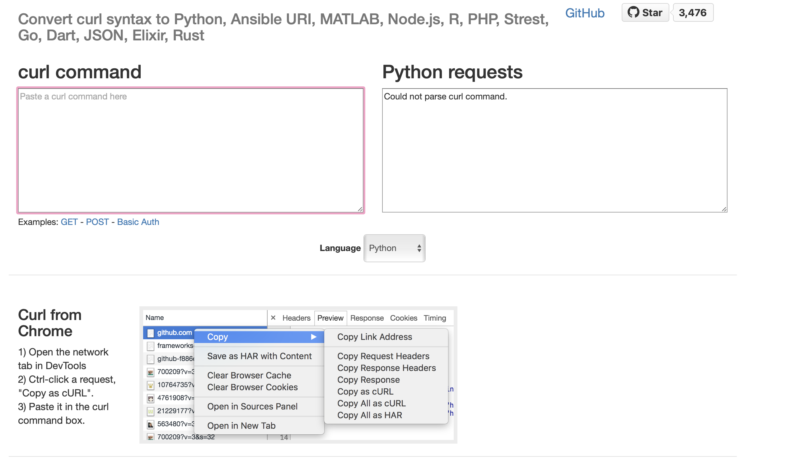Load the POST example
The height and width of the screenshot is (471, 786).
pyautogui.click(x=97, y=222)
